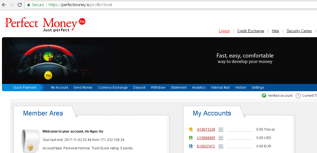Open Settings in the navigation bar

click(x=258, y=88)
